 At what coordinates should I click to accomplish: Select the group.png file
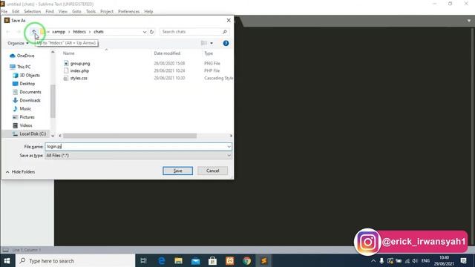click(x=77, y=63)
